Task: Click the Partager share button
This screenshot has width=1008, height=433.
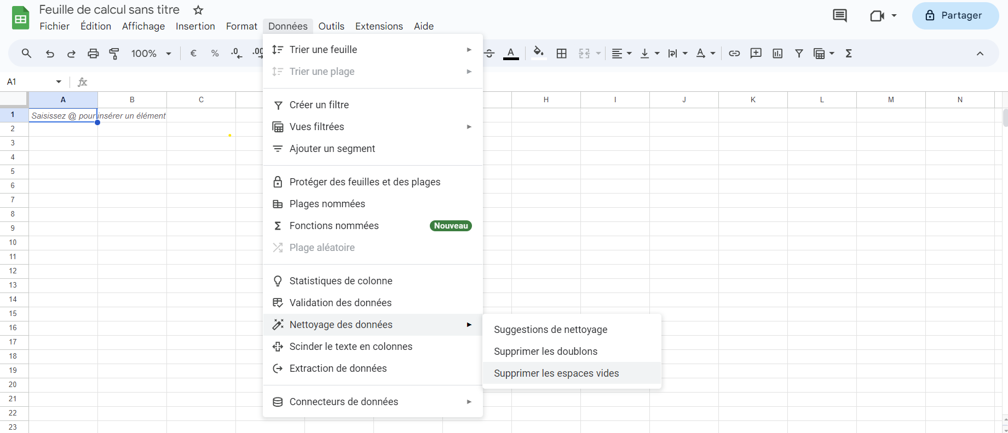Action: pos(955,15)
